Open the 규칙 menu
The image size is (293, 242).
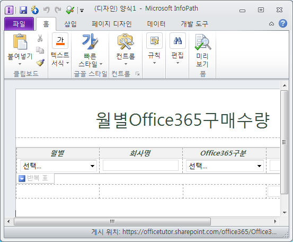(x=154, y=49)
